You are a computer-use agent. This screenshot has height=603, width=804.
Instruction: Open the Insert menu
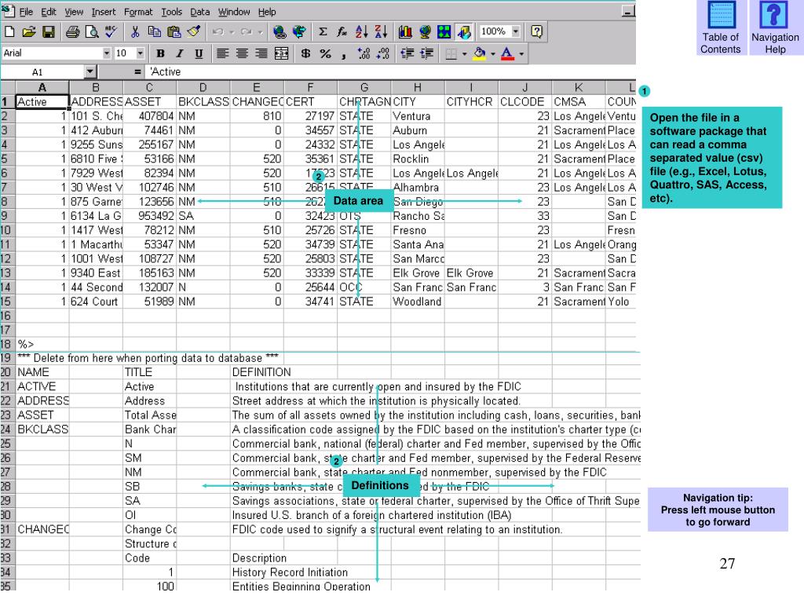(104, 12)
